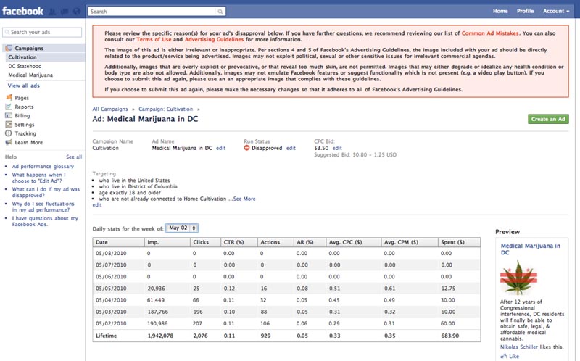Open Terms of Use link
Screen dimensions: 580x361
[154, 39]
